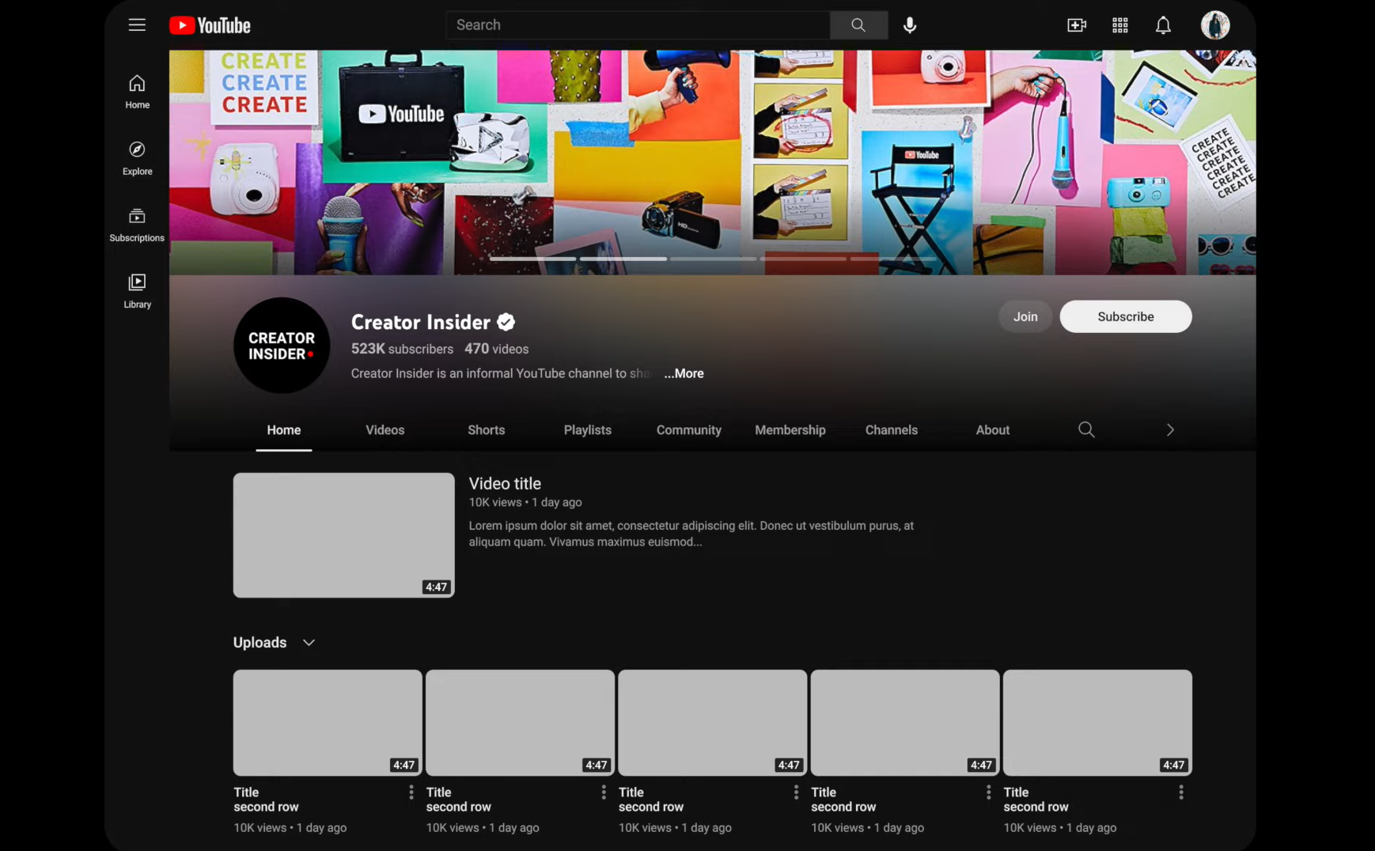
Task: Play the featured video thumbnail
Action: tap(344, 535)
